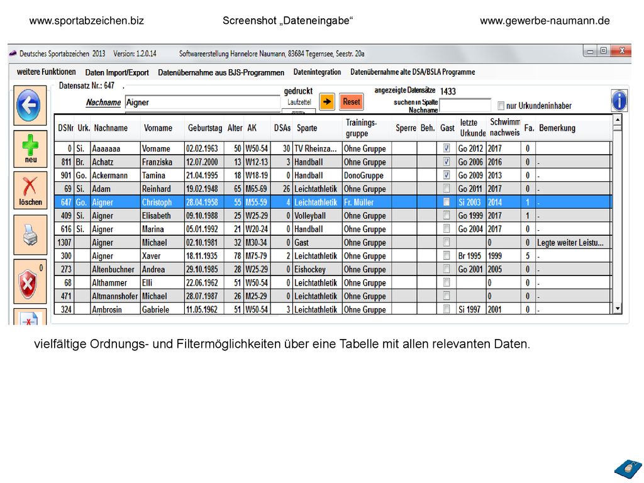Click Eishockey in the Sparte column

click(x=317, y=269)
